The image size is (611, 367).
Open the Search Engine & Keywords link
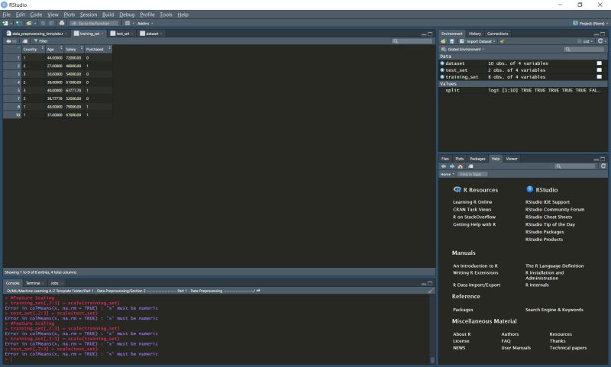(x=554, y=310)
